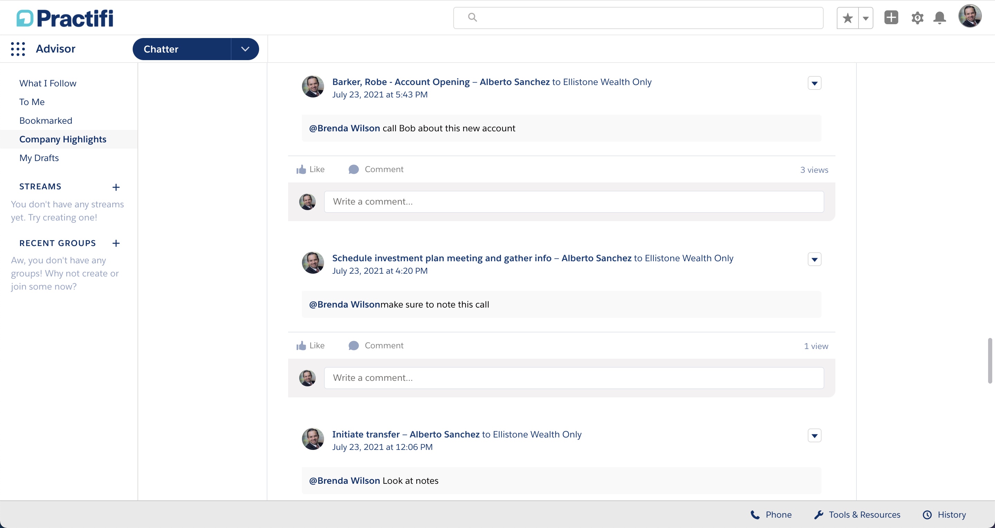Open the Phone utility bar item
The height and width of the screenshot is (528, 995).
click(771, 515)
